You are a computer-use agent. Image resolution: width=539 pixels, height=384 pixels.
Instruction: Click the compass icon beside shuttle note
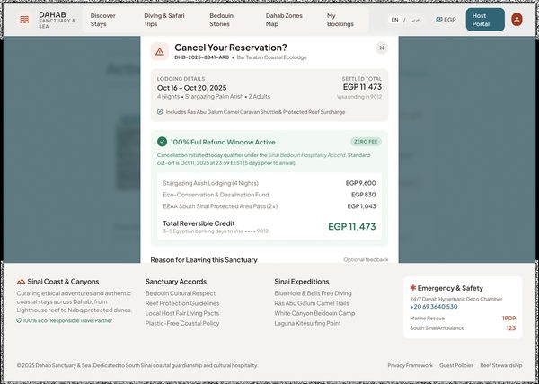pyautogui.click(x=160, y=112)
